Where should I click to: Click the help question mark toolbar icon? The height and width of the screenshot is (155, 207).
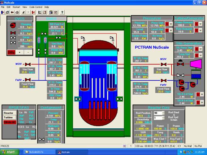point(62,12)
